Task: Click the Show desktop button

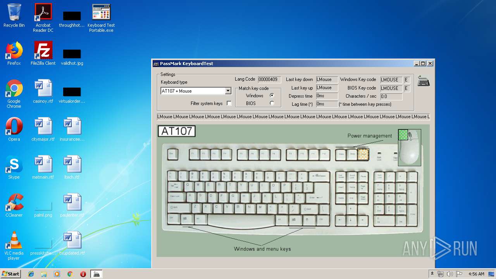Action: pyautogui.click(x=492, y=274)
